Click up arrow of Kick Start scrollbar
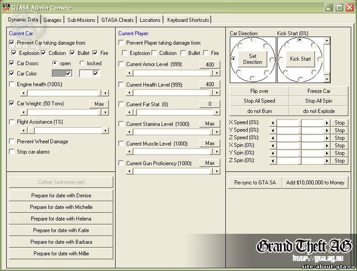This screenshot has width=357, height=271. (327, 41)
